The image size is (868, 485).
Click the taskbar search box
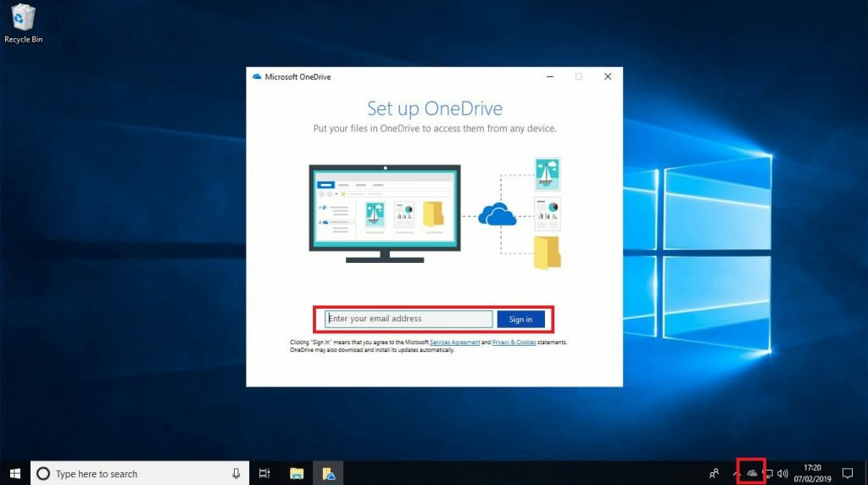(140, 473)
